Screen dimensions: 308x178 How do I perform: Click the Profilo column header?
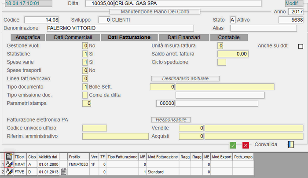coord(78,157)
